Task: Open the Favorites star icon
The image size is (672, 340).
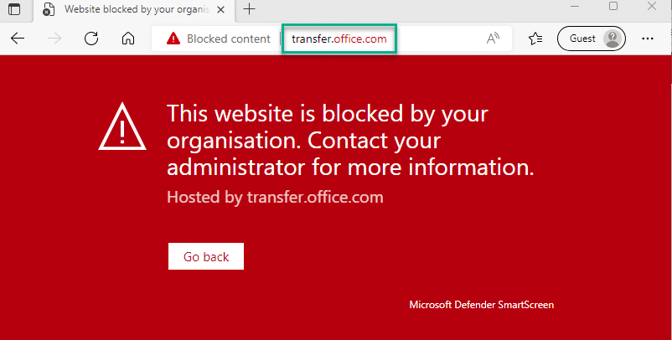Action: point(535,39)
